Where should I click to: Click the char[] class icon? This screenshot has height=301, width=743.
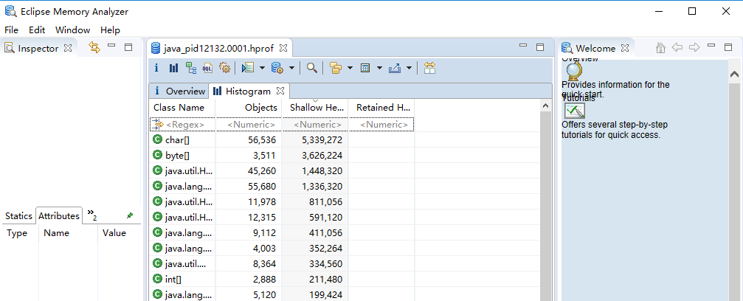click(x=158, y=140)
